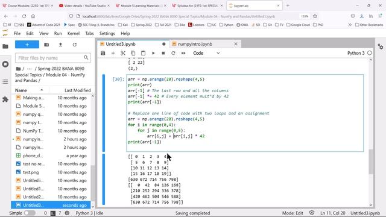Open the Advent of Code 2021 bookmark
The width and height of the screenshot is (386, 217).
43,25
